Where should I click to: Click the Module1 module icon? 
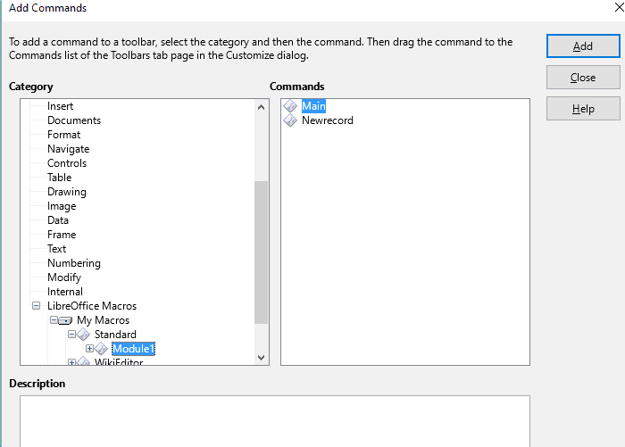coord(101,349)
